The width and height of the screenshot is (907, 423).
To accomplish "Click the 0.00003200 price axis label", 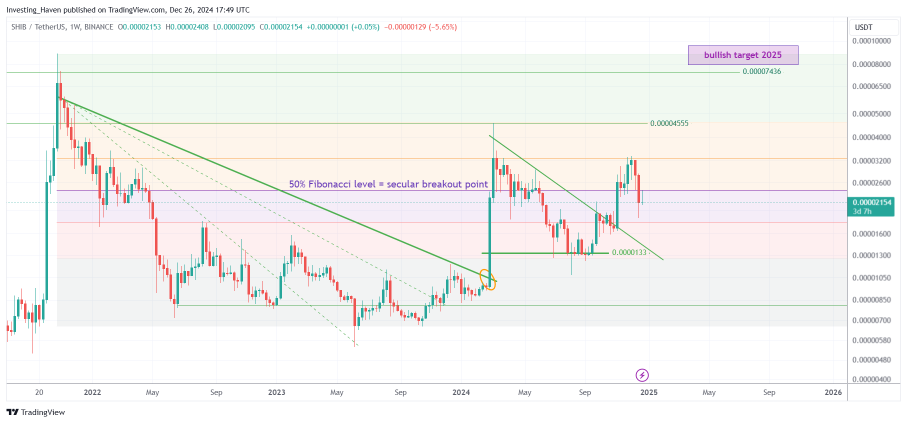I will point(871,161).
